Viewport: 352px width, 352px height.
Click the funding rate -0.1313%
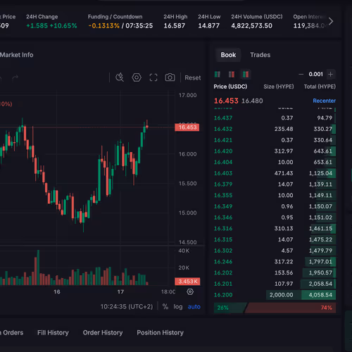pyautogui.click(x=104, y=25)
